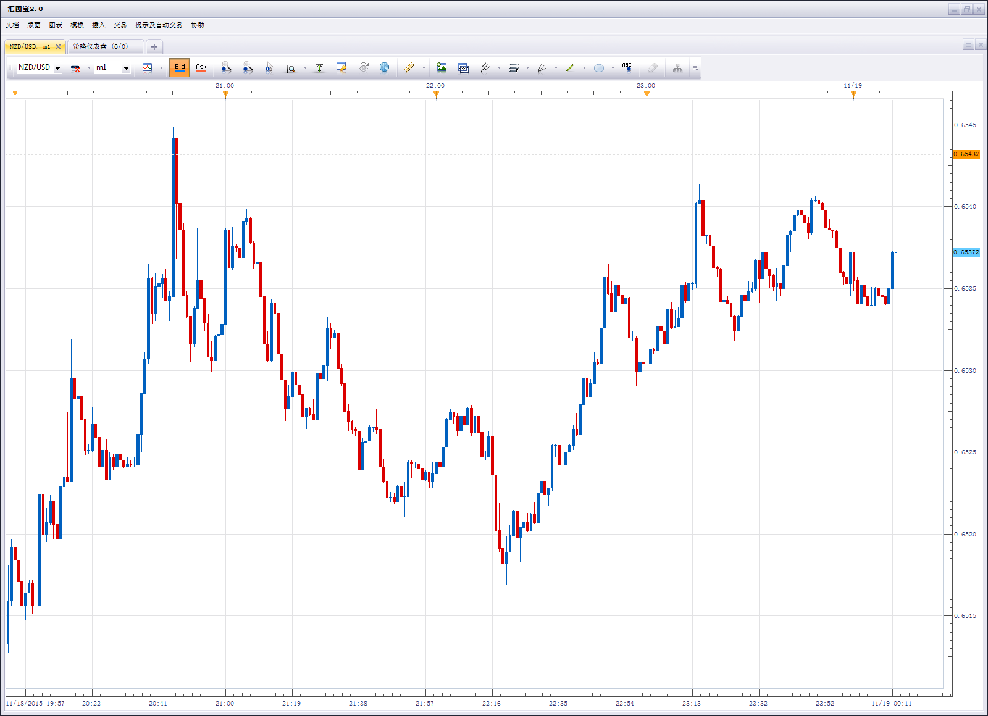Screen dimensions: 988x716
Task: Click the eraser icon in toolbar
Action: tap(653, 68)
